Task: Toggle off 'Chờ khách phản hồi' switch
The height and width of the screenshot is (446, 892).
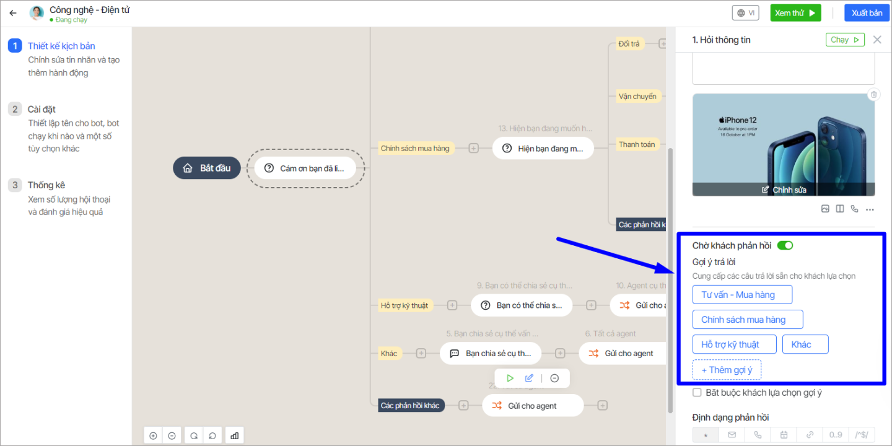Action: 785,245
